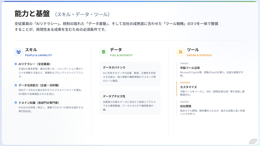Click the データ活用能力（企画・分析職） item title
The height and width of the screenshot is (146, 260).
[x=39, y=85]
